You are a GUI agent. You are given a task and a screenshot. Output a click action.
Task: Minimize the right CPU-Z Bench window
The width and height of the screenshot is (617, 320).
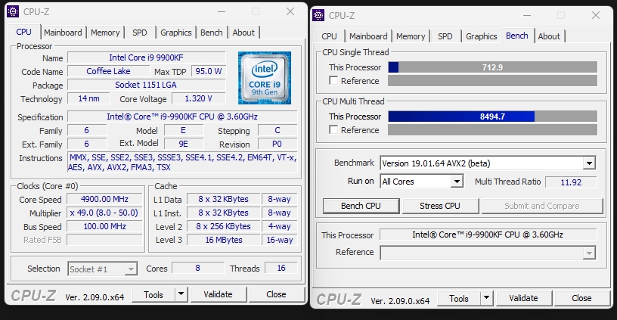527,15
